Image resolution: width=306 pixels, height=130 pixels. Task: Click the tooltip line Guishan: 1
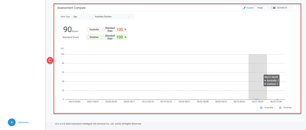click(x=271, y=84)
